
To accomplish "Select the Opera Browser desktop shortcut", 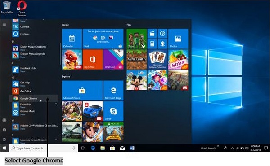I will click(22, 9).
